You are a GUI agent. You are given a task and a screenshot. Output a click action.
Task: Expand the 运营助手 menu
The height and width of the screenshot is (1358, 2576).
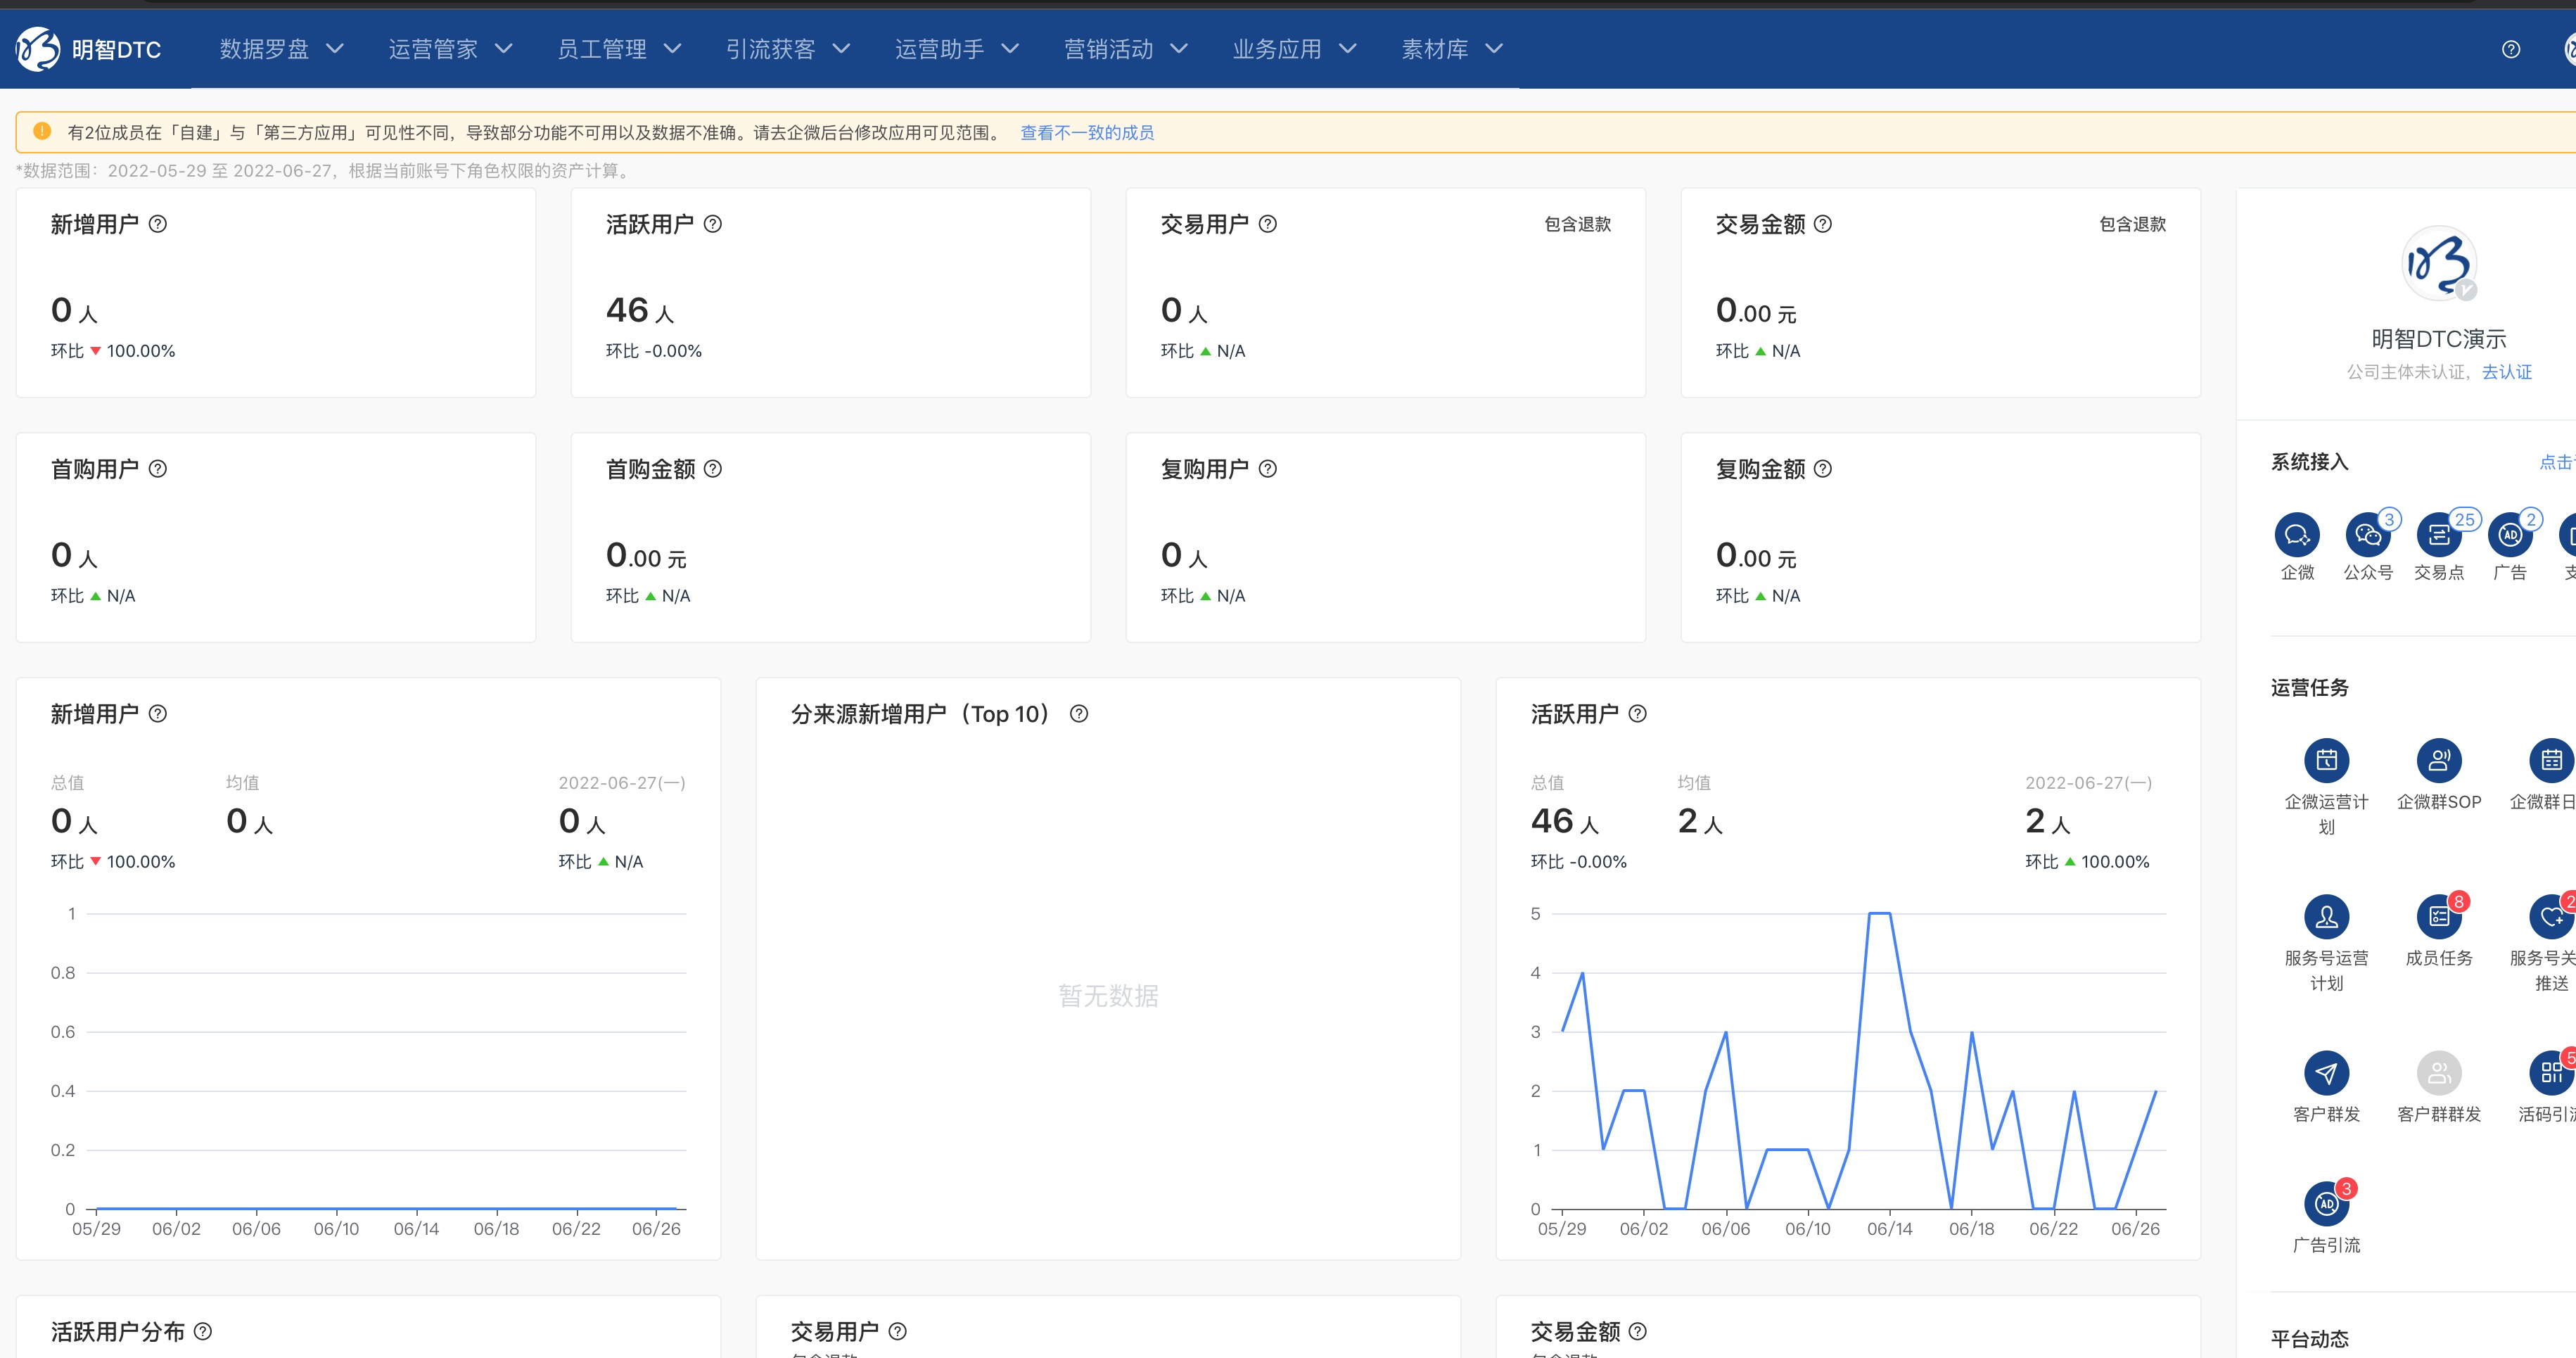(x=958, y=49)
